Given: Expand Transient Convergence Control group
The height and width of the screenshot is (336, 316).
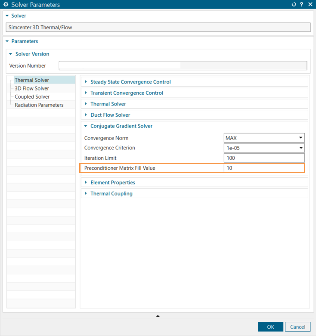Looking at the screenshot, I should 86,93.
